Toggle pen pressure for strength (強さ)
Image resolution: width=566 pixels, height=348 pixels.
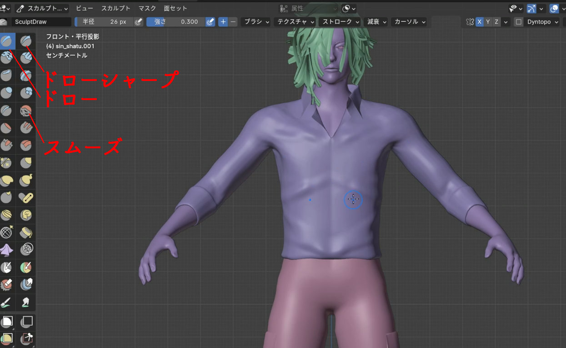pos(210,21)
